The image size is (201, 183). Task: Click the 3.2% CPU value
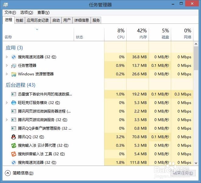click(120, 137)
